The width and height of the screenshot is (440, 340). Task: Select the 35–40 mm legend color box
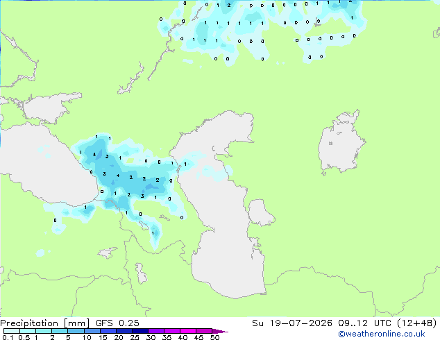point(172,331)
